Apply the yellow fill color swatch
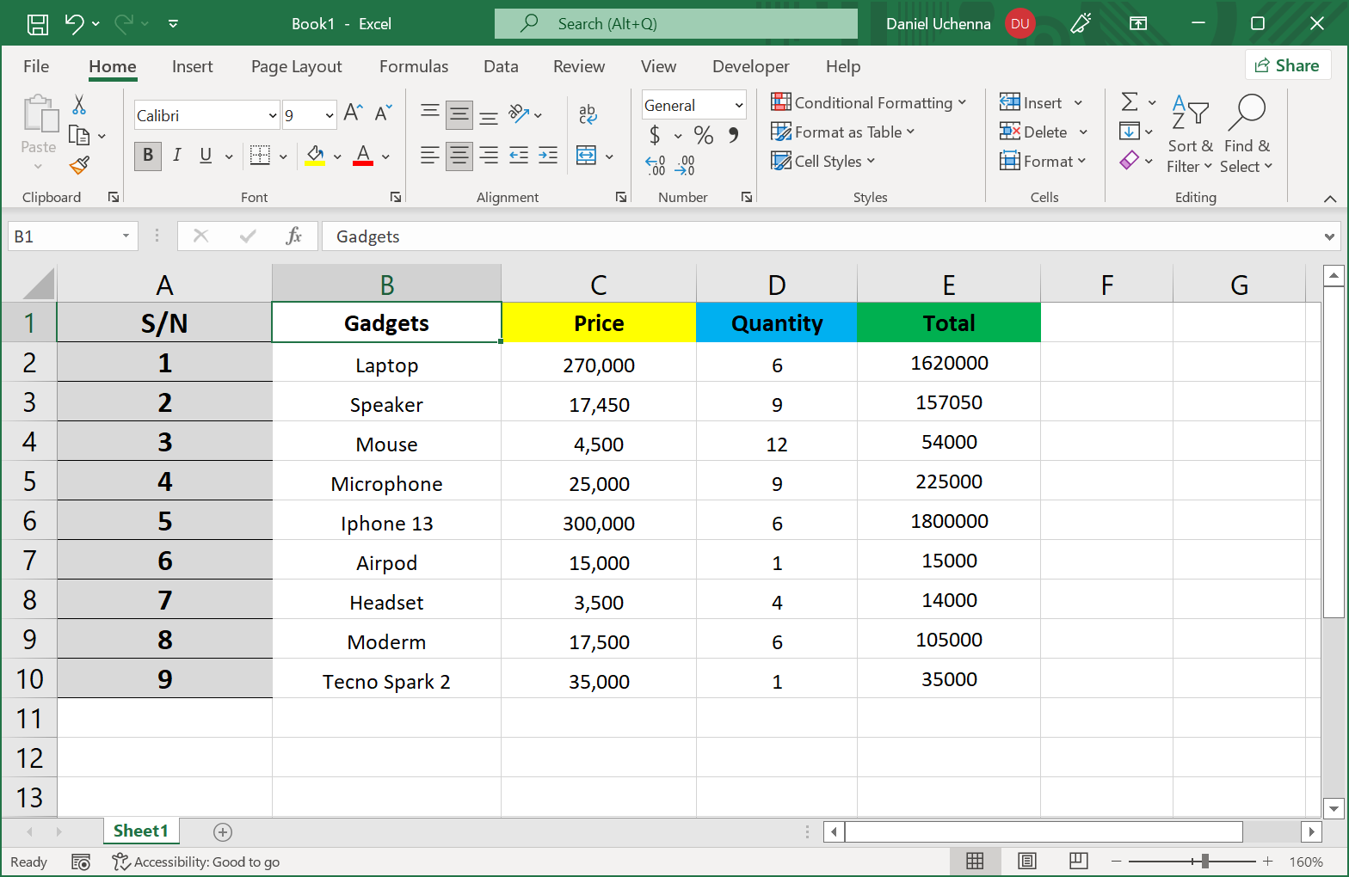1349x877 pixels. (315, 156)
